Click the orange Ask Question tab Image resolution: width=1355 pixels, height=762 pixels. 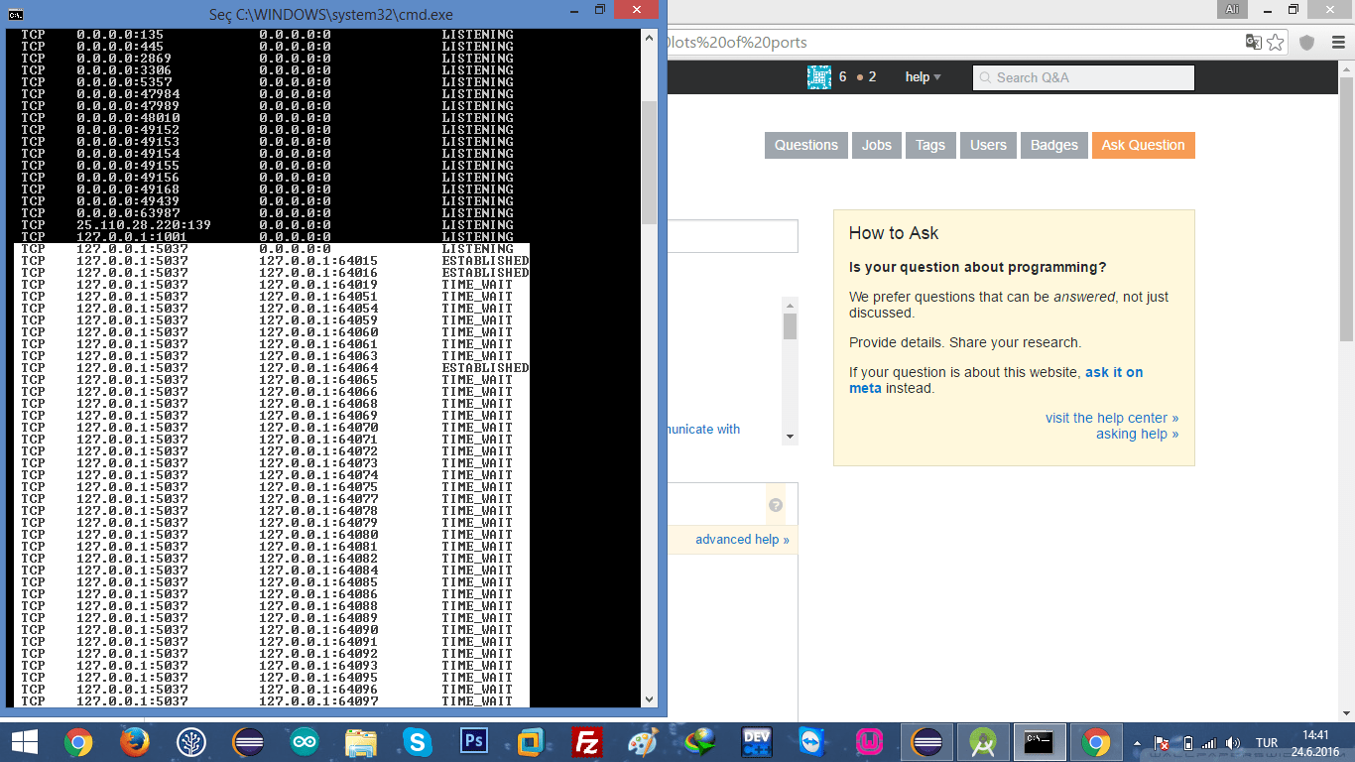point(1143,145)
